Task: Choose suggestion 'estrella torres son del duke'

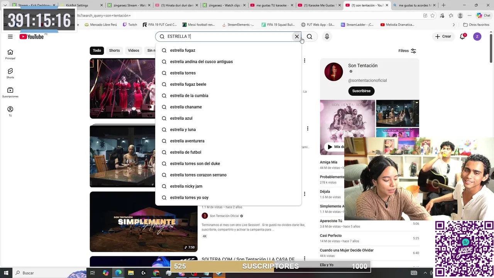Action: pos(228,164)
